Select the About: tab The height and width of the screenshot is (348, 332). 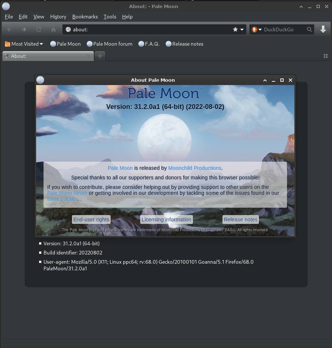click(48, 56)
